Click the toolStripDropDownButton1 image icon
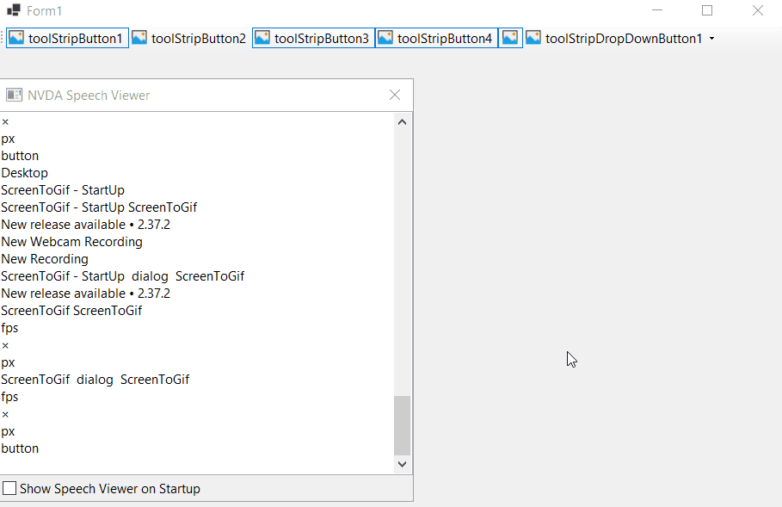 tap(533, 37)
